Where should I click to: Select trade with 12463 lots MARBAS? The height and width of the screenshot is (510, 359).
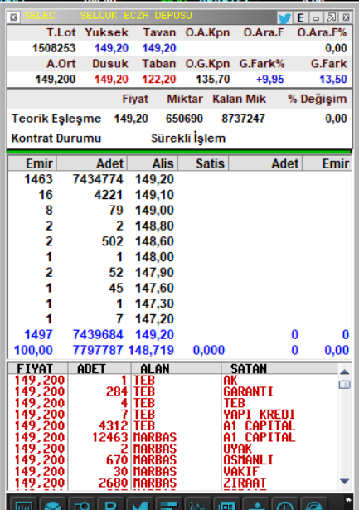click(172, 437)
